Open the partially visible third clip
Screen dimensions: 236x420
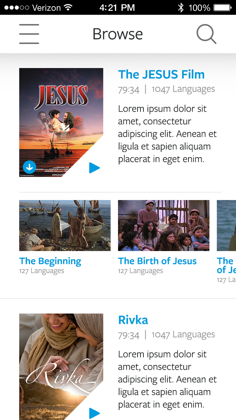click(226, 226)
